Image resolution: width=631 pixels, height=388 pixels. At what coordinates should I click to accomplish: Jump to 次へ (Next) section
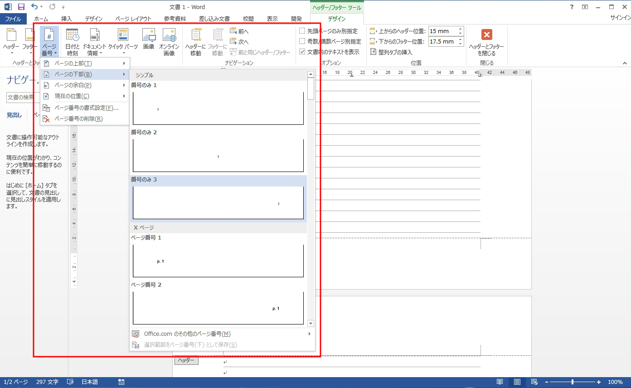[239, 42]
